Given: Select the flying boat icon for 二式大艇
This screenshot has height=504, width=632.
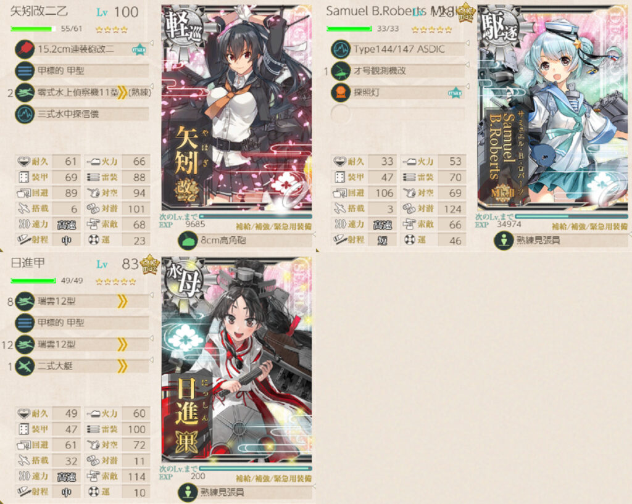Looking at the screenshot, I should coord(25,366).
